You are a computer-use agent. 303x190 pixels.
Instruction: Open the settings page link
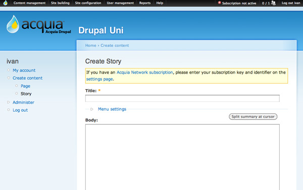[99, 79]
